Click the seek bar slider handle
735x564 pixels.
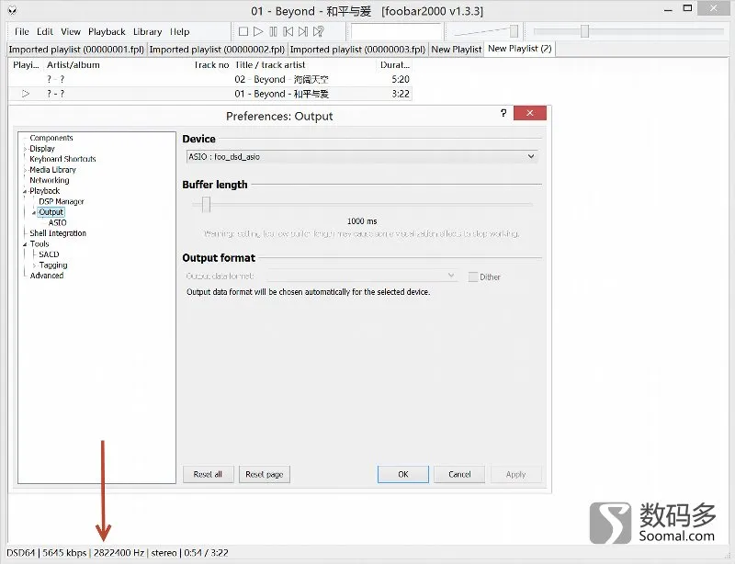(584, 31)
